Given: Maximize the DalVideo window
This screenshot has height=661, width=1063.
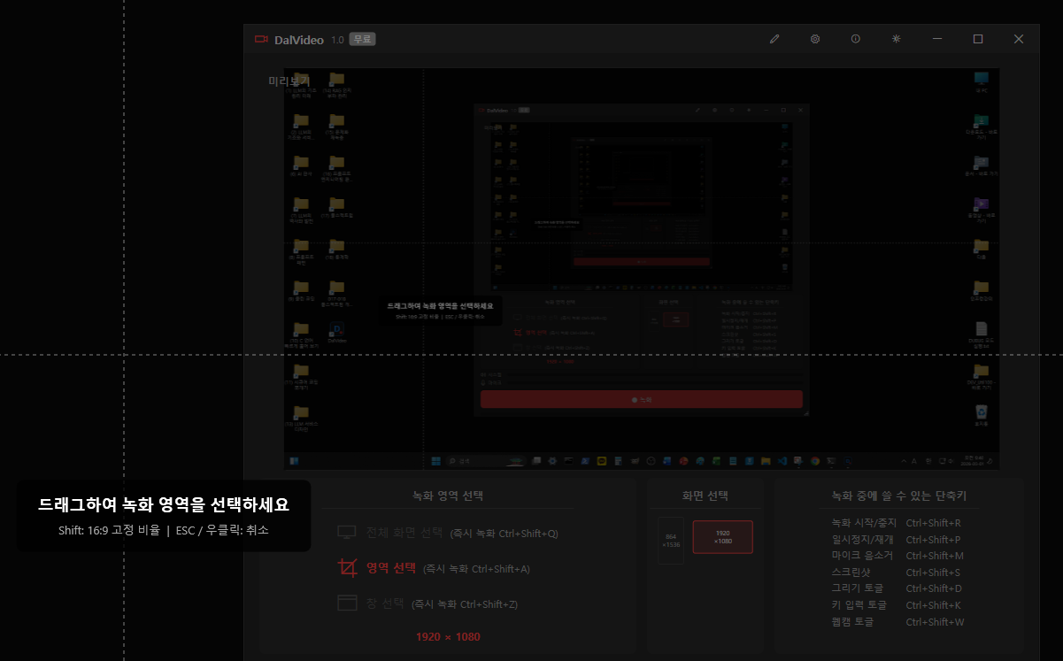Looking at the screenshot, I should click(x=978, y=39).
